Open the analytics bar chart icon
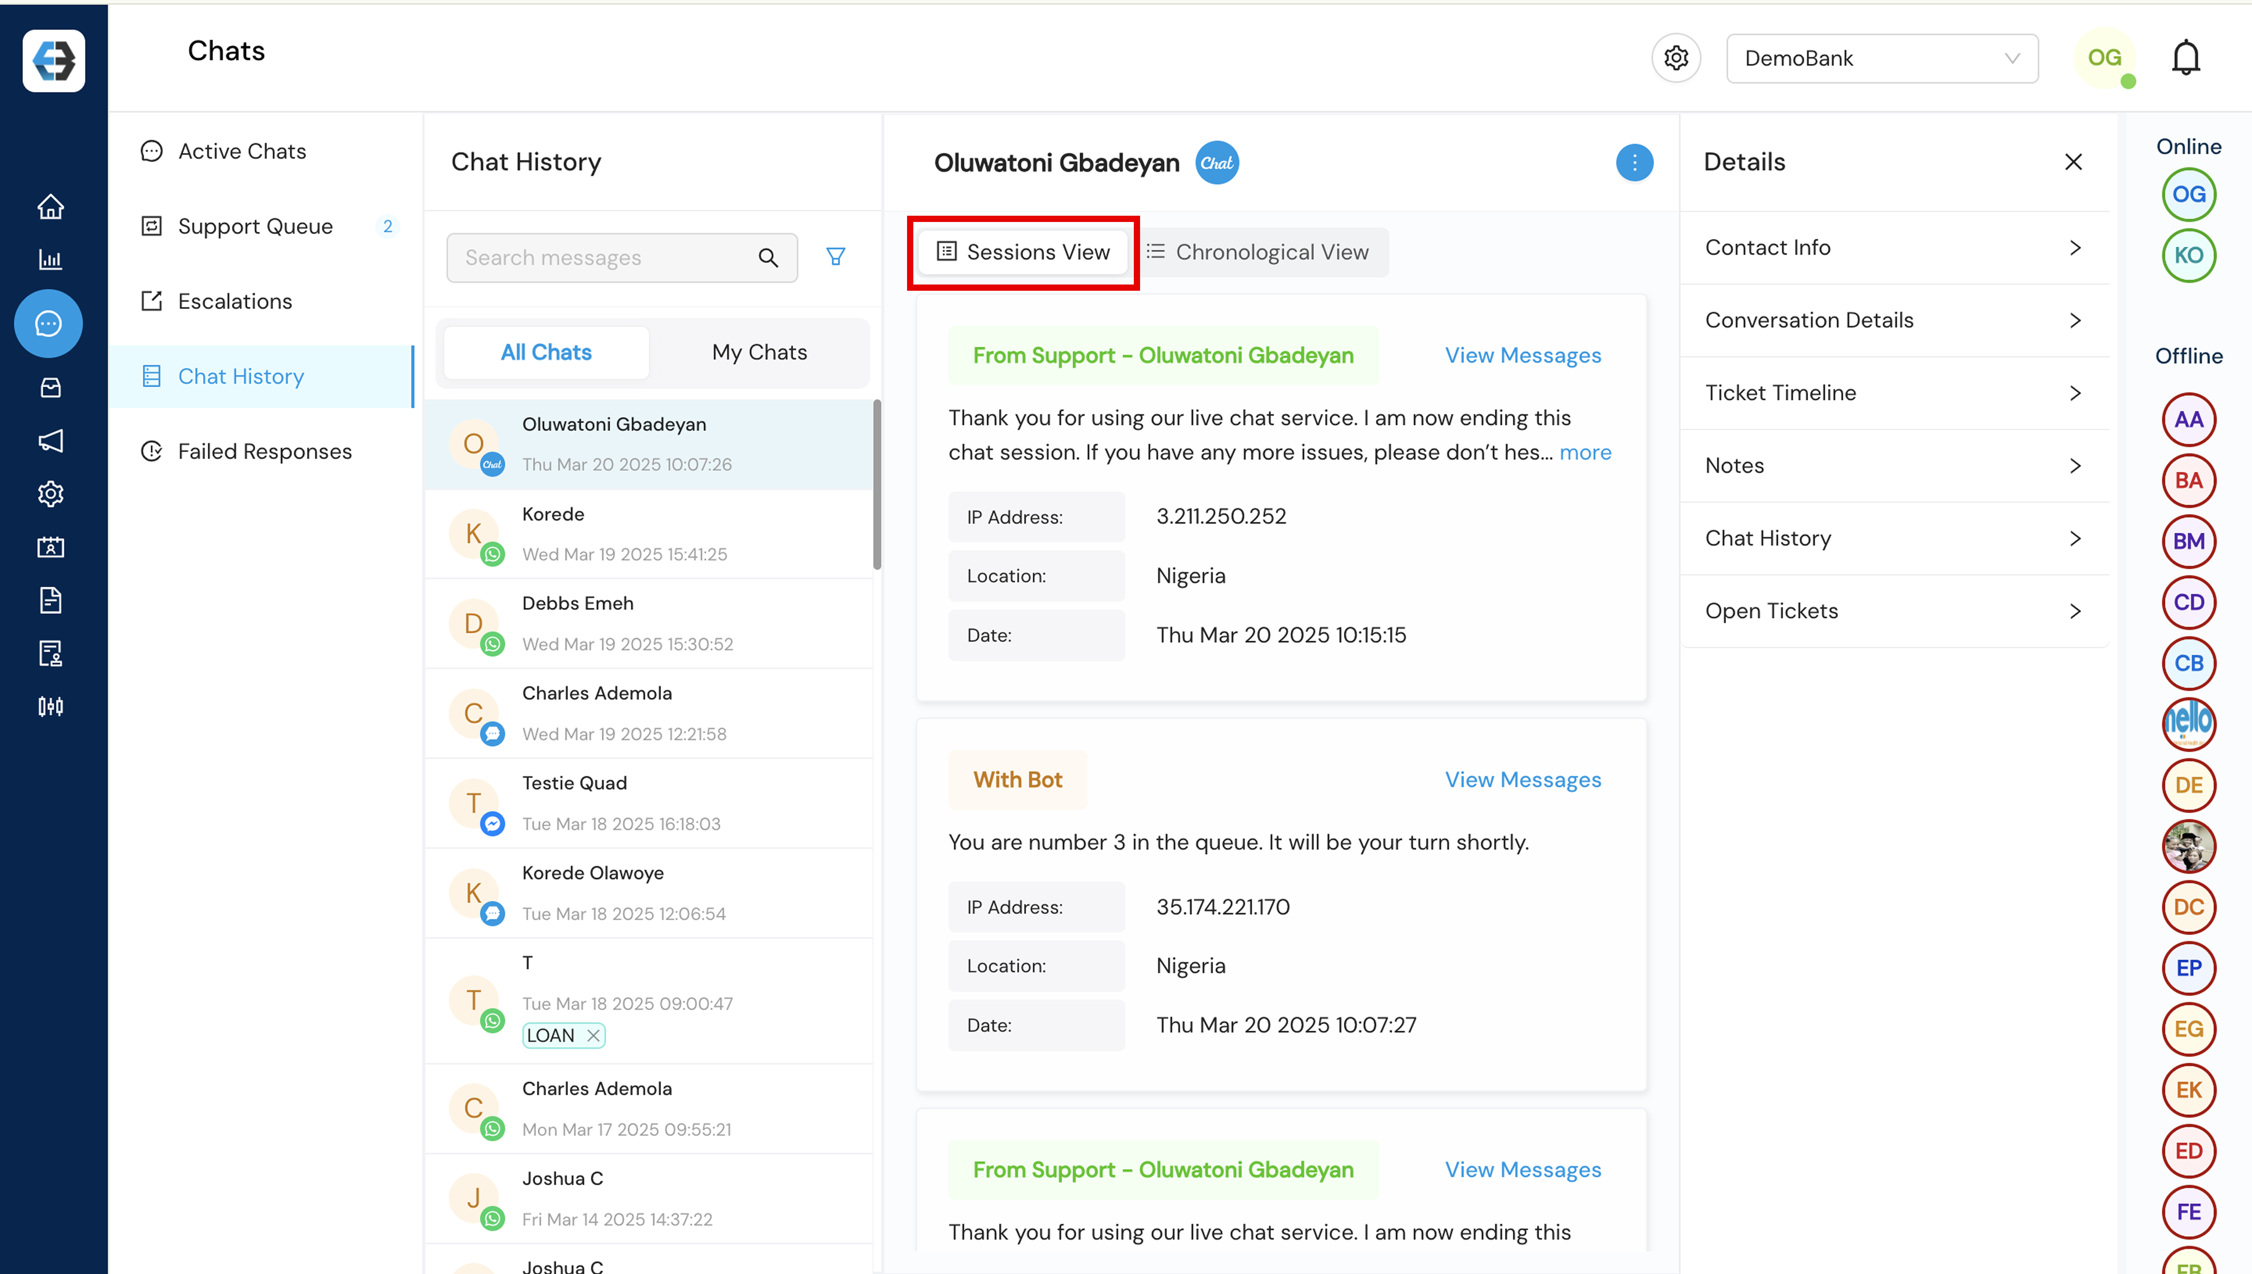This screenshot has height=1274, width=2252. coord(50,259)
